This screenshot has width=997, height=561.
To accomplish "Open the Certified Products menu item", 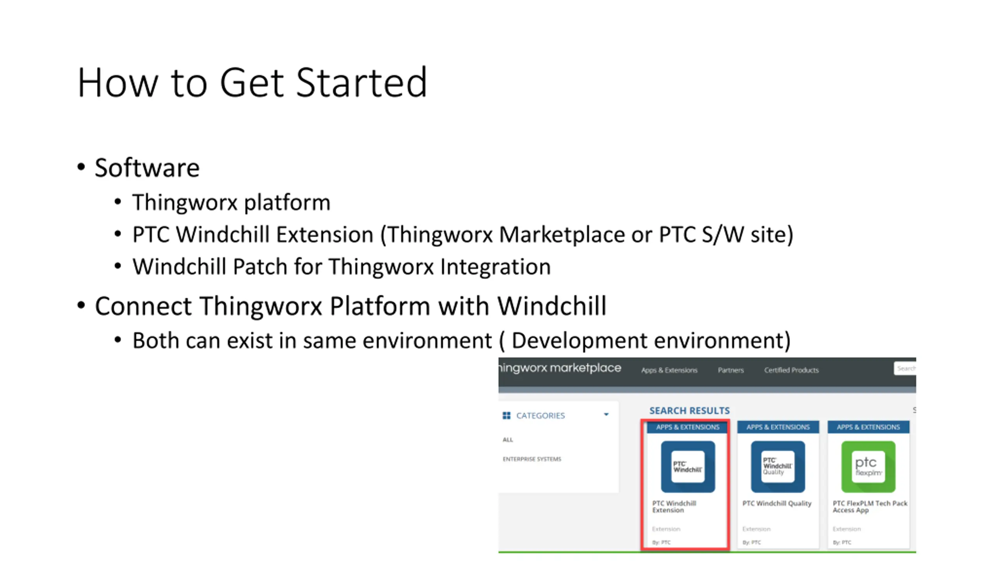I will click(x=791, y=370).
